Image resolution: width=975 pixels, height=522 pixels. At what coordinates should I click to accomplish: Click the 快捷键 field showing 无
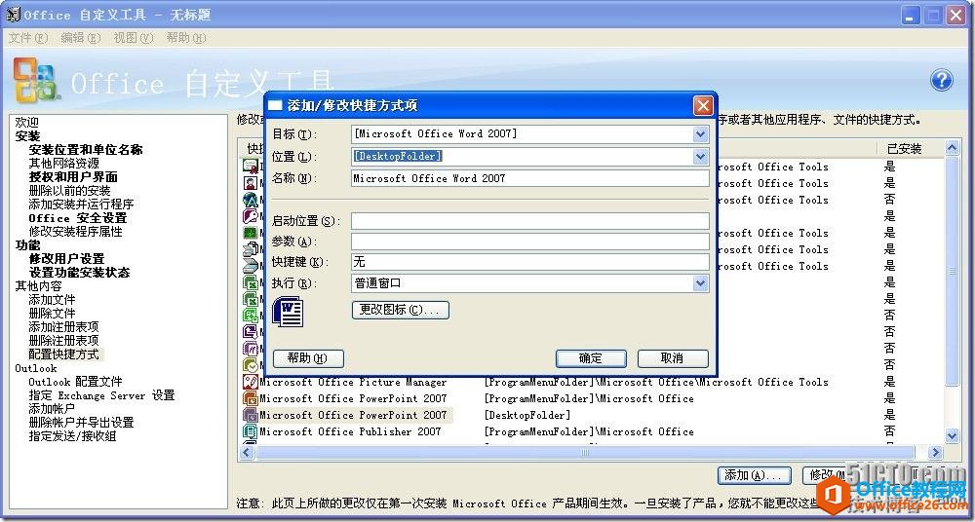pos(529,262)
